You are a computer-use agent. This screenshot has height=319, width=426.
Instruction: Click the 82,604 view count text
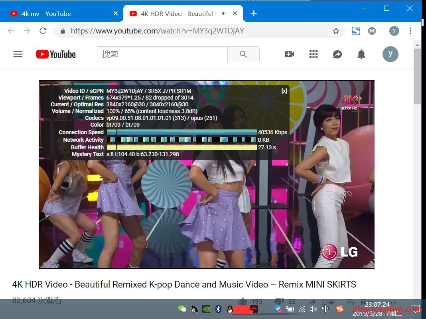point(37,301)
